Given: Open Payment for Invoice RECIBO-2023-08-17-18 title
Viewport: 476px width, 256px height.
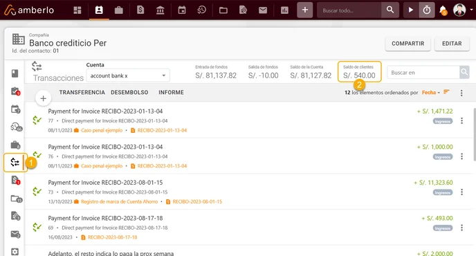Looking at the screenshot, I should pyautogui.click(x=105, y=218).
